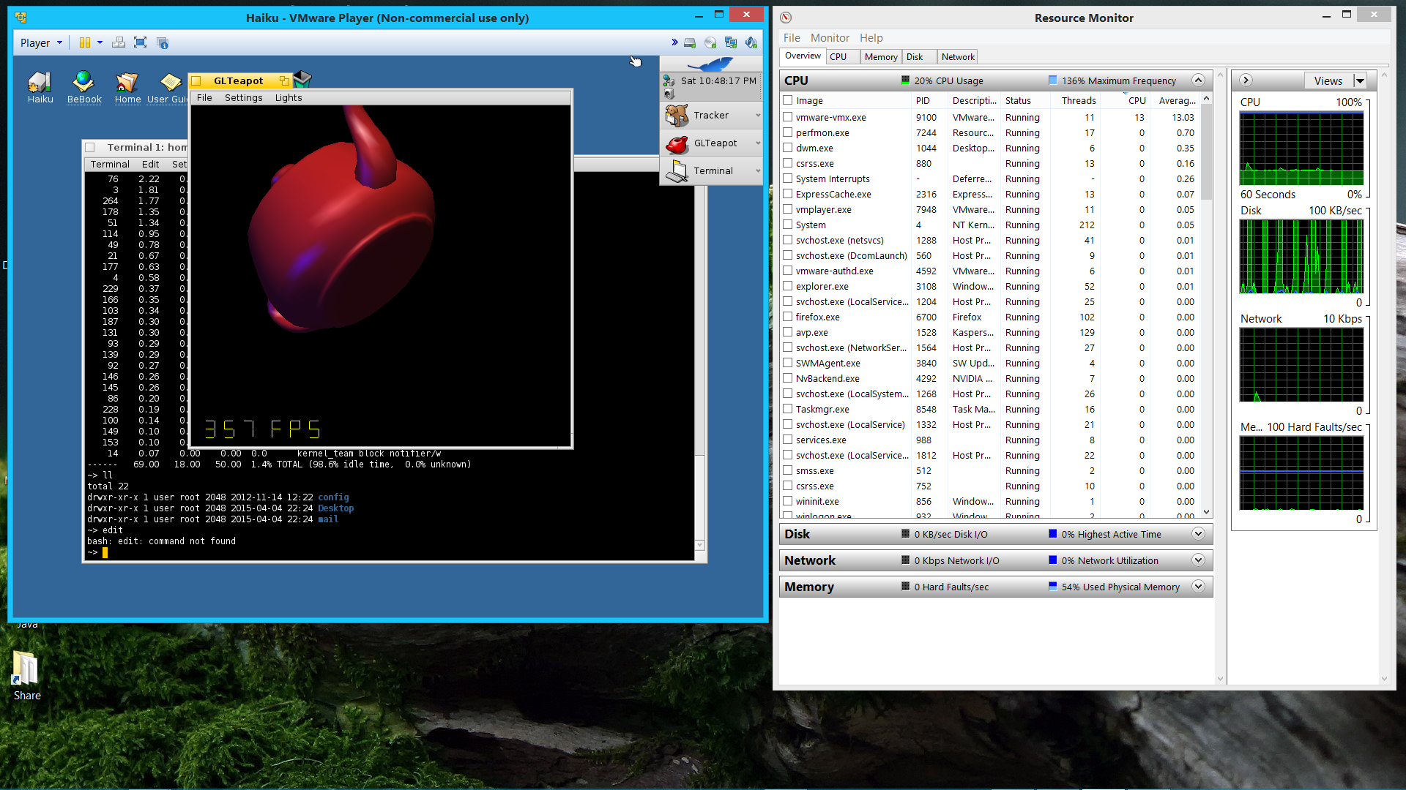Screen dimensions: 1406x790
Task: Open the Player dropdown menu
Action: [x=42, y=42]
